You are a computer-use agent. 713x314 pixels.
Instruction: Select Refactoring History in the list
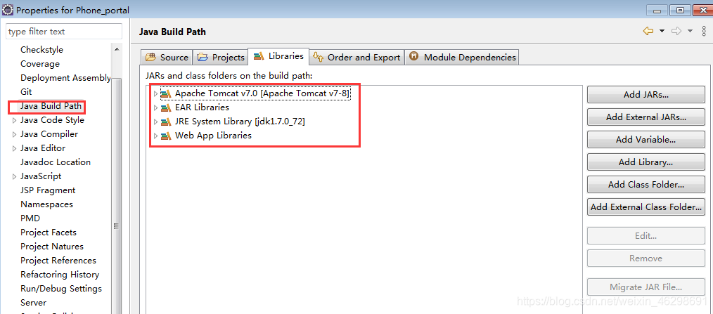tap(60, 275)
